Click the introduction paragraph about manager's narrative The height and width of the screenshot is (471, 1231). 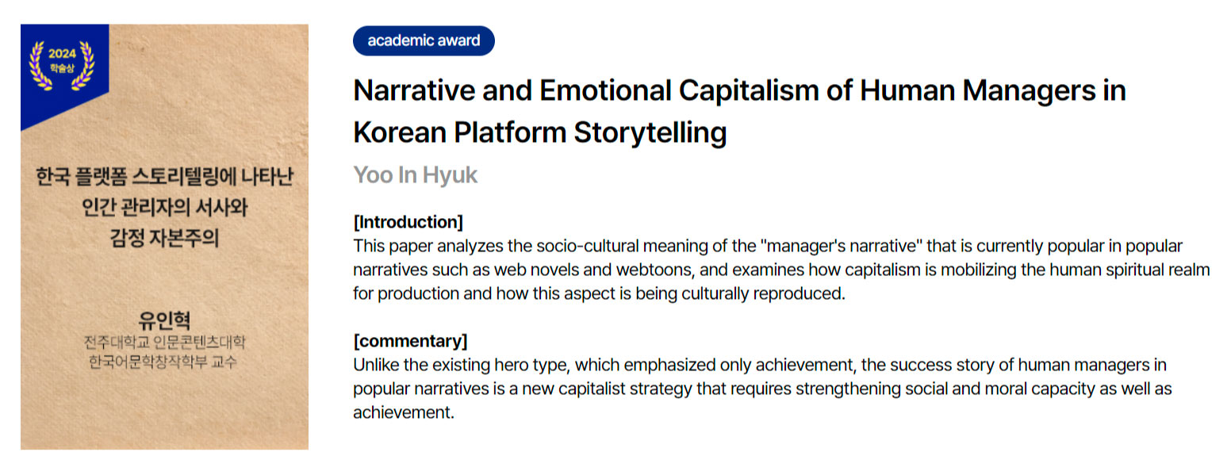click(x=781, y=270)
